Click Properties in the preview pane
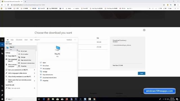This screenshot has height=101, width=180. click(x=45, y=81)
